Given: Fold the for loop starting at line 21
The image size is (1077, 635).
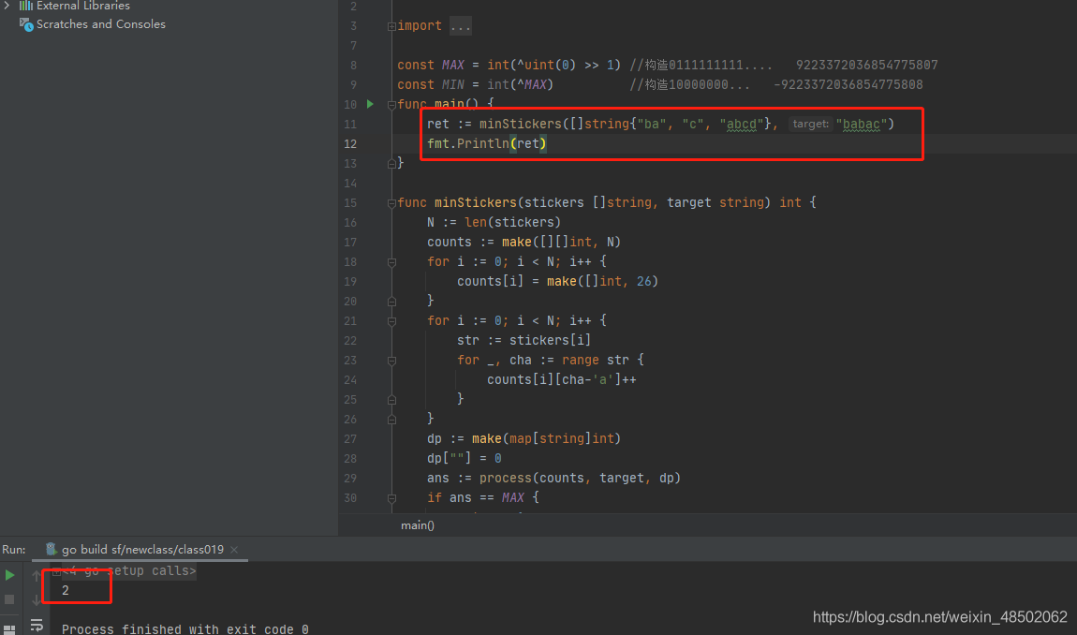Looking at the screenshot, I should pos(391,321).
